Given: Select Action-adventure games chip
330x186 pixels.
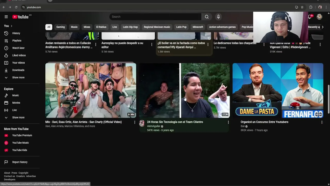Looking at the screenshot, I should pyautogui.click(x=222, y=27).
